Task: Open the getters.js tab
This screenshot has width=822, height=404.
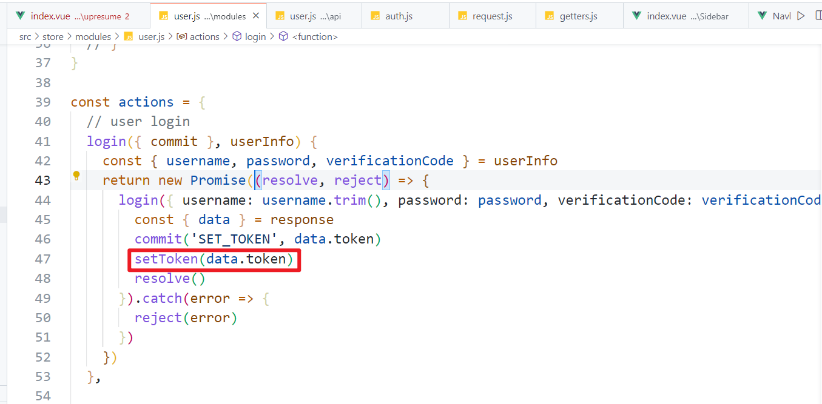Action: coord(578,16)
